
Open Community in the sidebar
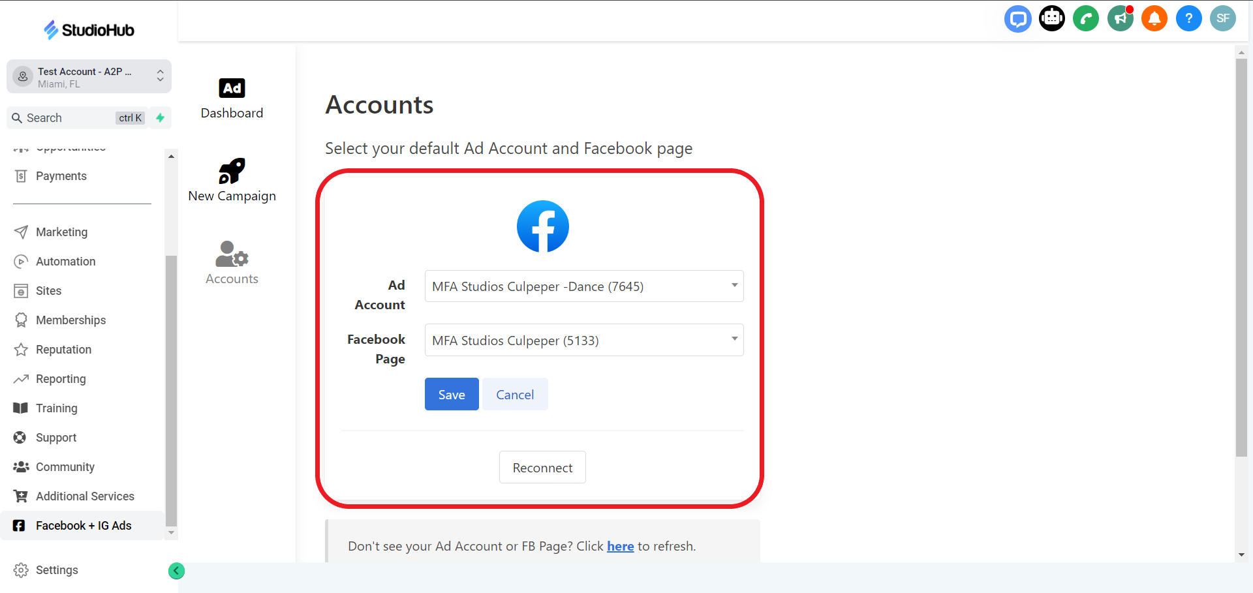82,467
